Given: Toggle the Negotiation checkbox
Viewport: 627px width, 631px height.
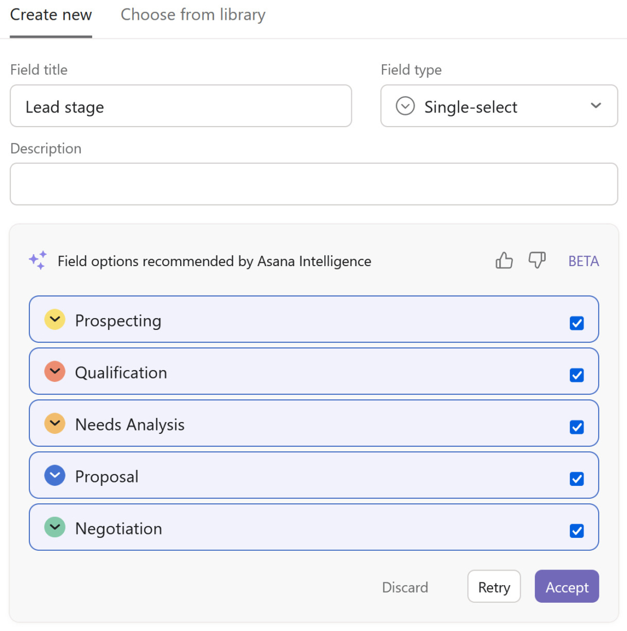Looking at the screenshot, I should click(577, 530).
